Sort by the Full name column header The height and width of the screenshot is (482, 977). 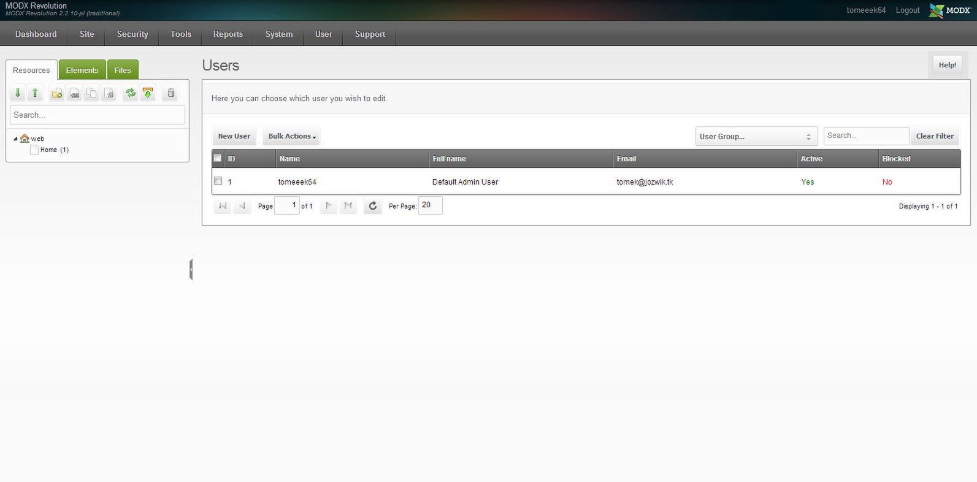coord(521,158)
